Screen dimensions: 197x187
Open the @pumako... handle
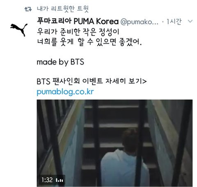[139, 22]
